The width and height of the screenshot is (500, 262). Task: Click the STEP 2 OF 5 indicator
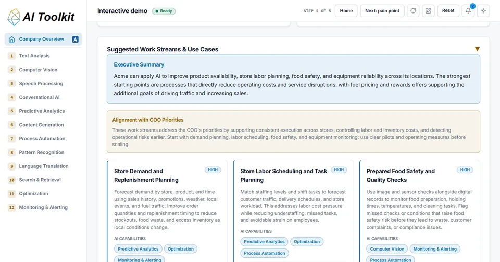pos(317,11)
